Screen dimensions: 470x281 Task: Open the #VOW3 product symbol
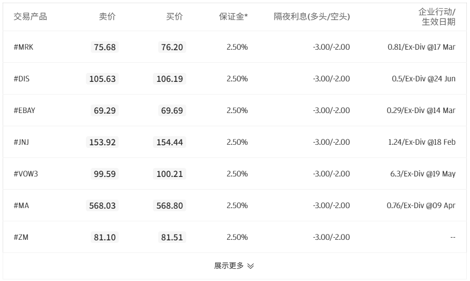pos(26,174)
